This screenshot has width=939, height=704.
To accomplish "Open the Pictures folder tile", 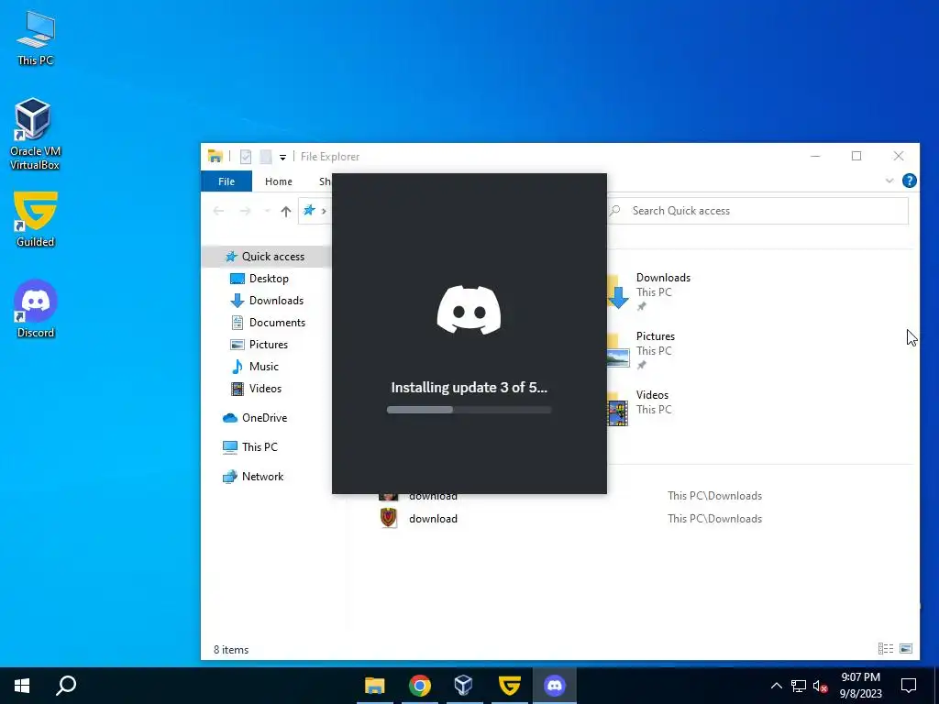I will click(x=642, y=350).
